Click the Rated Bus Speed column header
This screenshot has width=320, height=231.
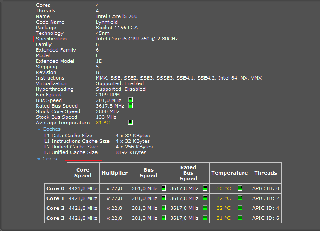click(x=189, y=173)
